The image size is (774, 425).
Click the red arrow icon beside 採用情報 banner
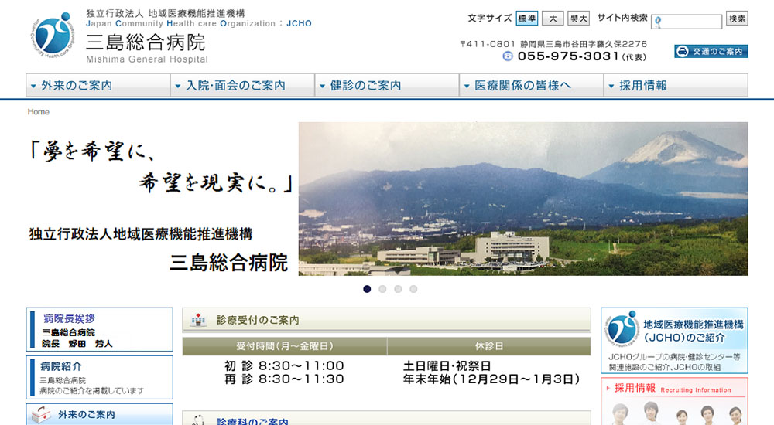coord(608,388)
